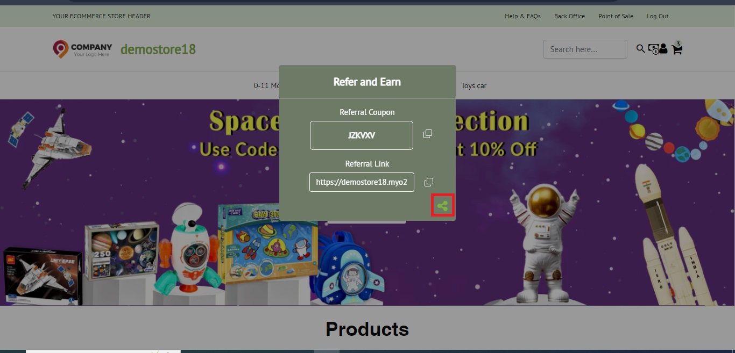Click the wallet/payment icon beside the search
Screen dimensions: 735x353
[653, 49]
